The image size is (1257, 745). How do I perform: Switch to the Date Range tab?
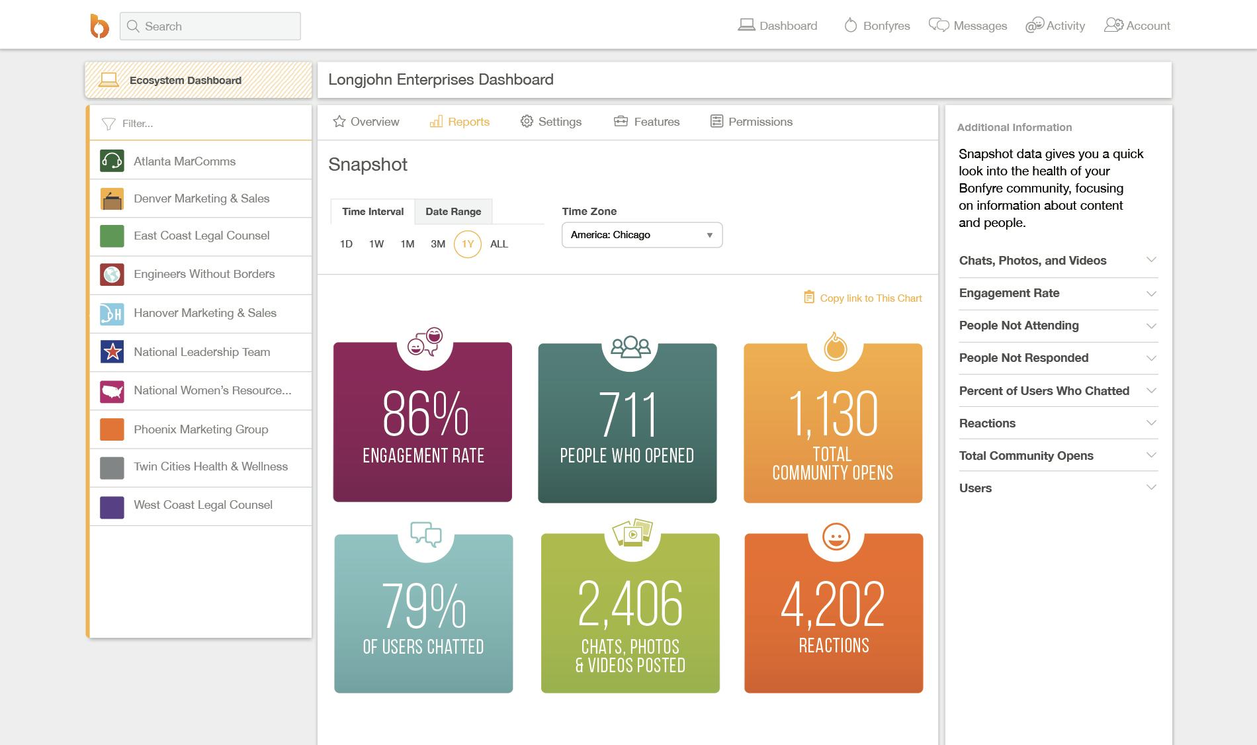(453, 212)
